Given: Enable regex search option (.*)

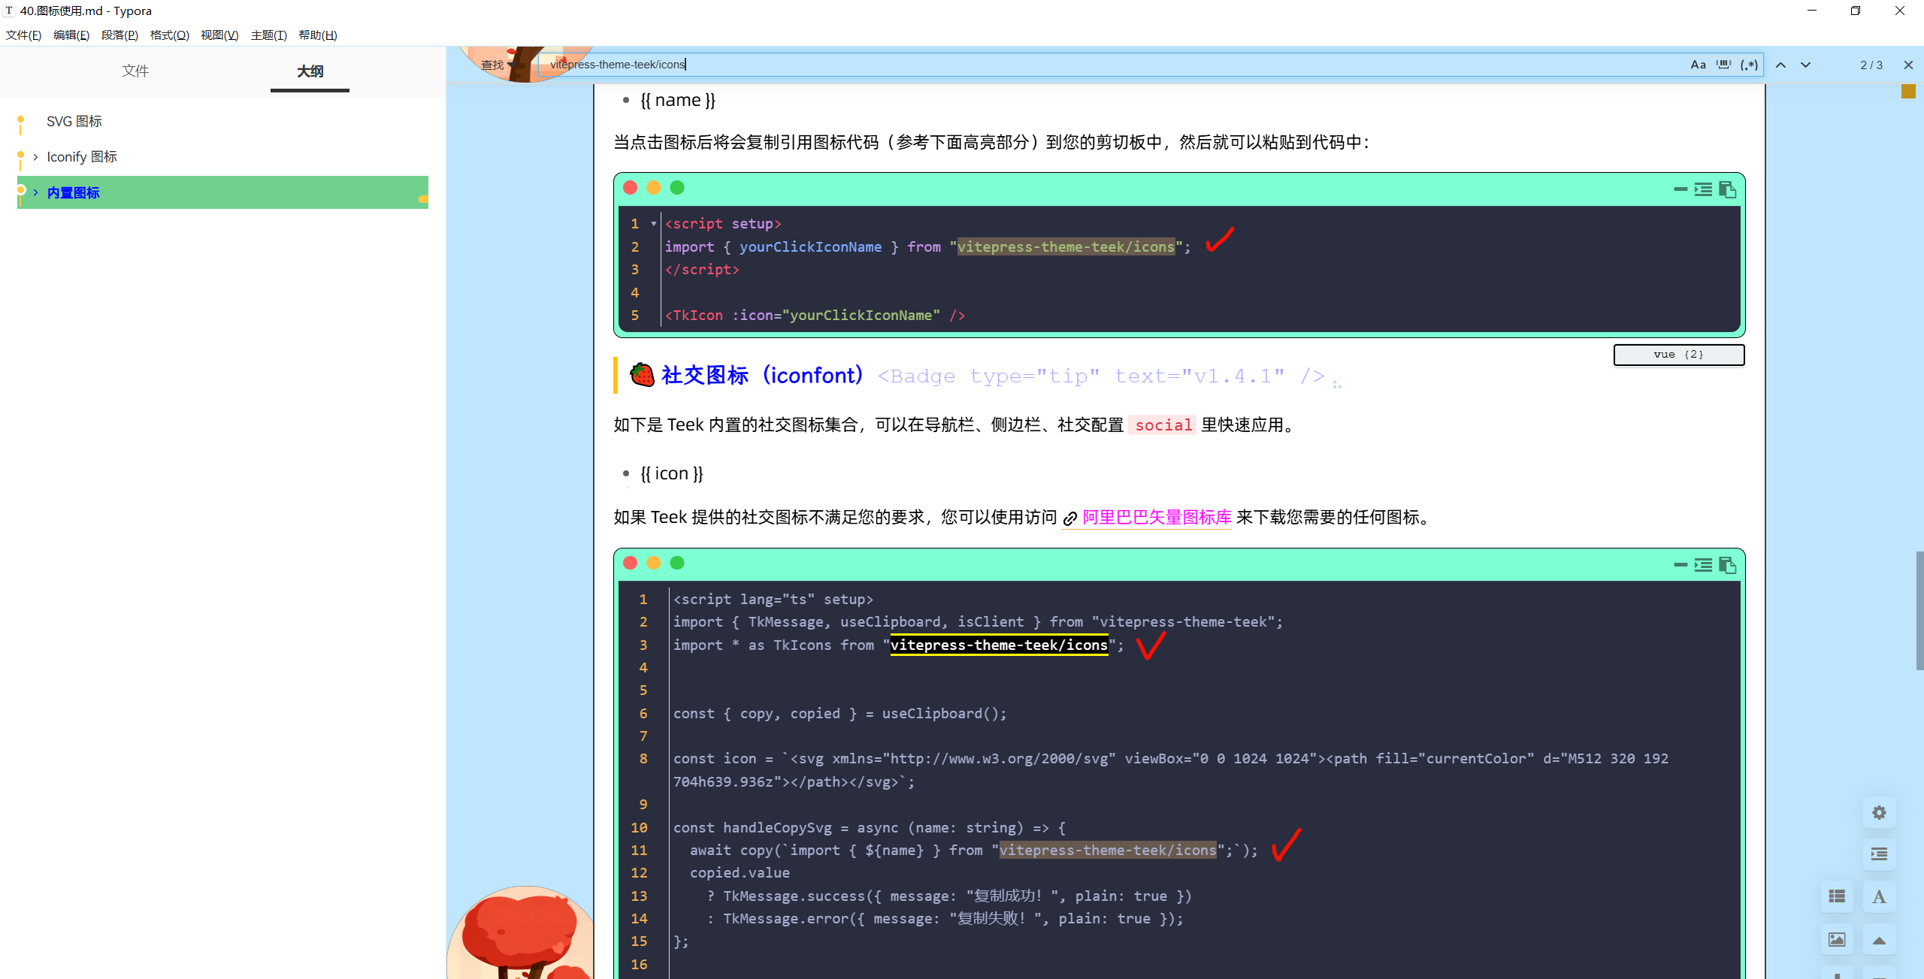Looking at the screenshot, I should coord(1749,65).
